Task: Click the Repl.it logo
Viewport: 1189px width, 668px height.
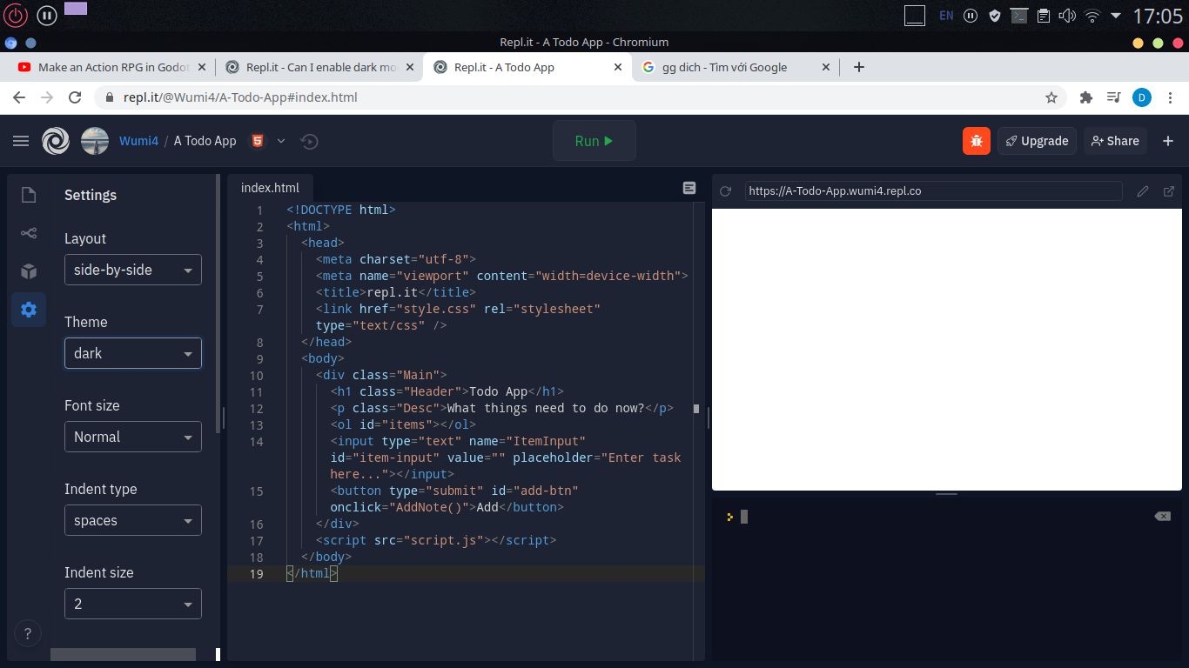Action: point(56,140)
